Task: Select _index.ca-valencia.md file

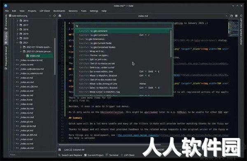Action: (x=31, y=60)
